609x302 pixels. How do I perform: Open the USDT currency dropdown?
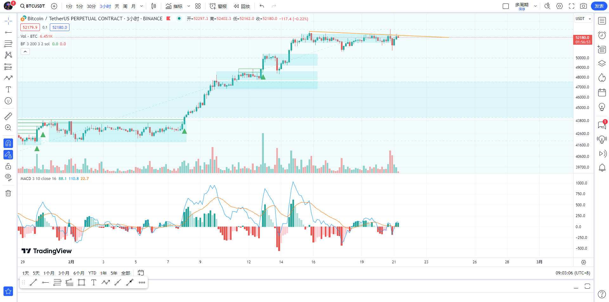click(x=583, y=19)
